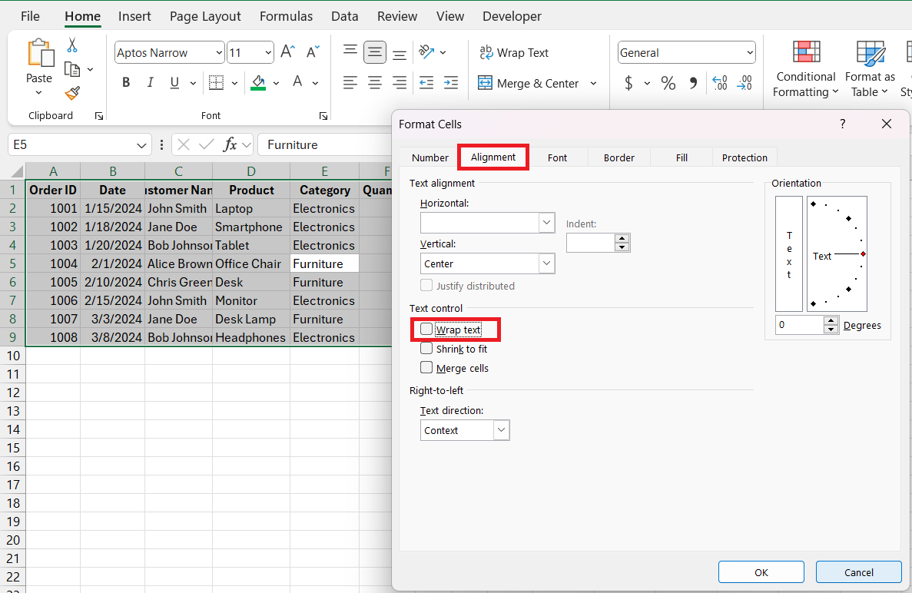Screen dimensions: 912x593
Task: Select vertical Text orientation box
Action: point(789,253)
